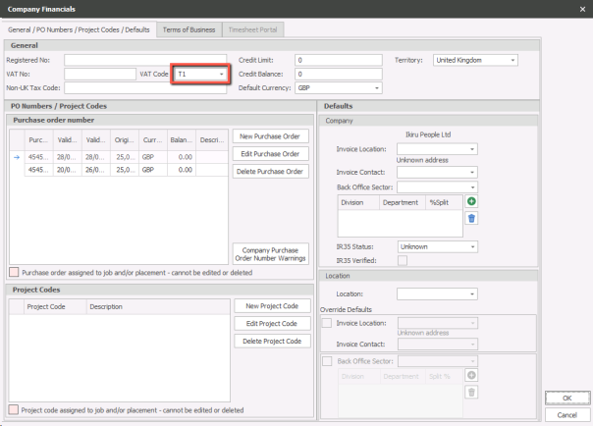Enable the override Invoice Location checkbox
593x426 pixels.
(x=327, y=323)
